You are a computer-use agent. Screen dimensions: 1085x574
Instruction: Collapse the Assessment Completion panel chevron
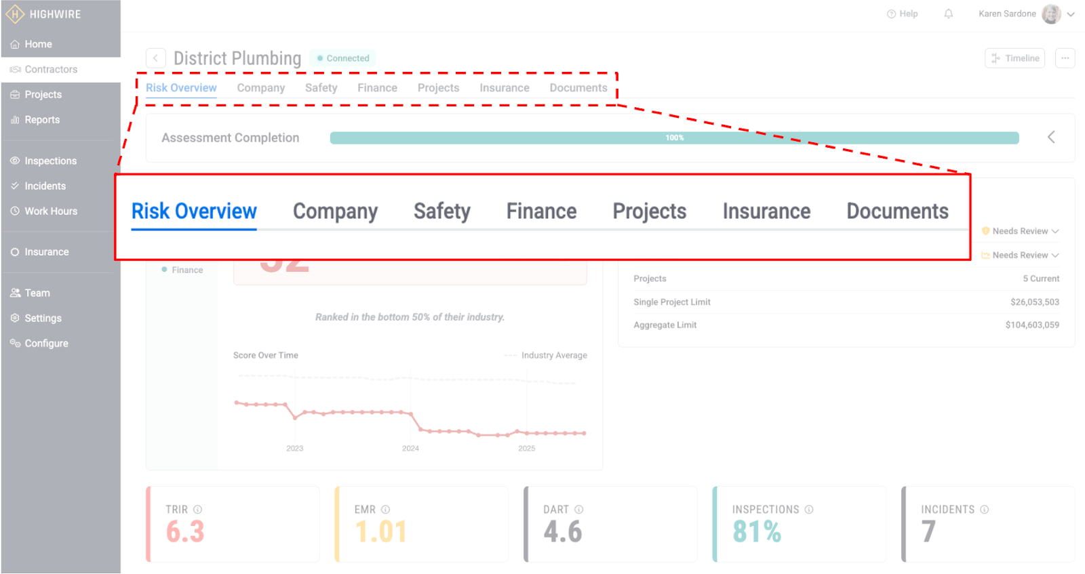pyautogui.click(x=1051, y=138)
